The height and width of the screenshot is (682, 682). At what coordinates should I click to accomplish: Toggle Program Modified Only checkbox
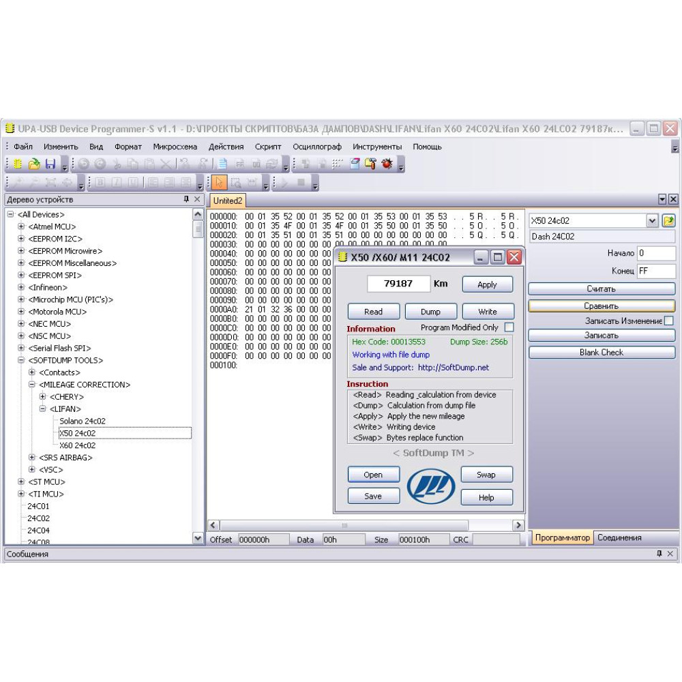click(x=509, y=327)
